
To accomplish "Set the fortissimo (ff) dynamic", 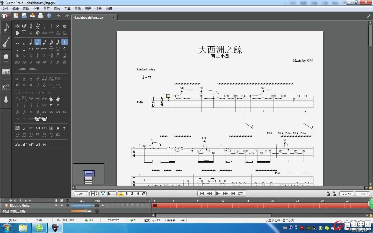I will [x=58, y=62].
